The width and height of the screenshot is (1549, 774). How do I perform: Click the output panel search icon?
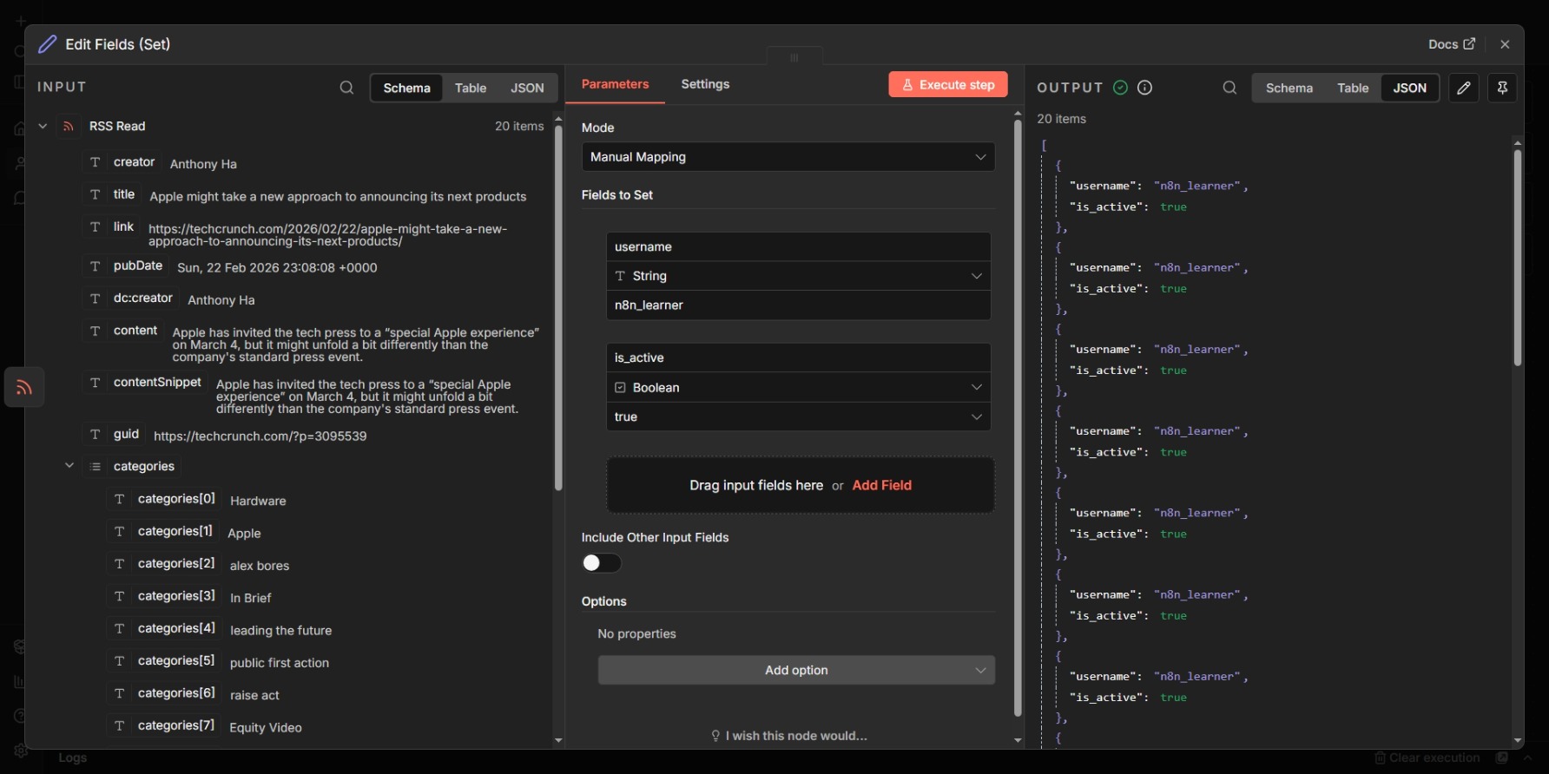click(1229, 88)
